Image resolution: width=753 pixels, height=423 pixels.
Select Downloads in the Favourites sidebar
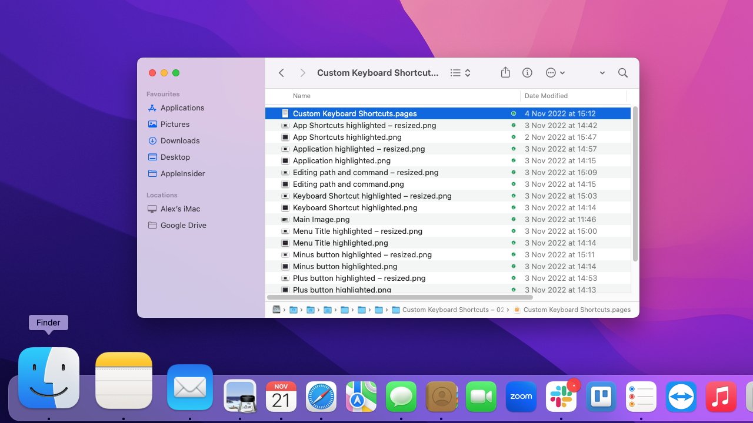pos(179,140)
